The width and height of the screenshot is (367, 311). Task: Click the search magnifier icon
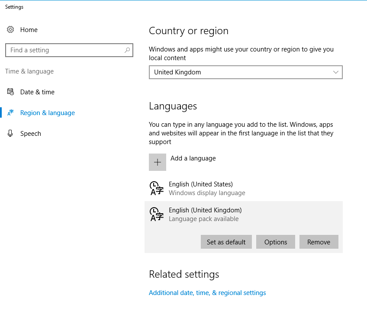click(x=127, y=50)
